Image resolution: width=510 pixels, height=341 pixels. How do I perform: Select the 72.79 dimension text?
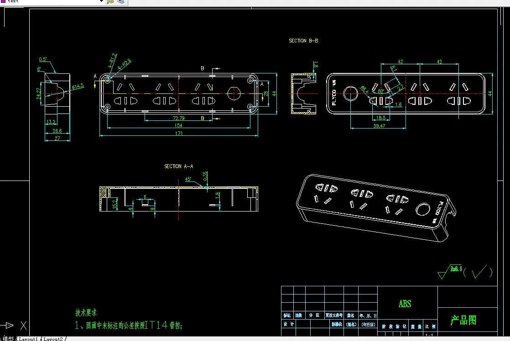[178, 118]
